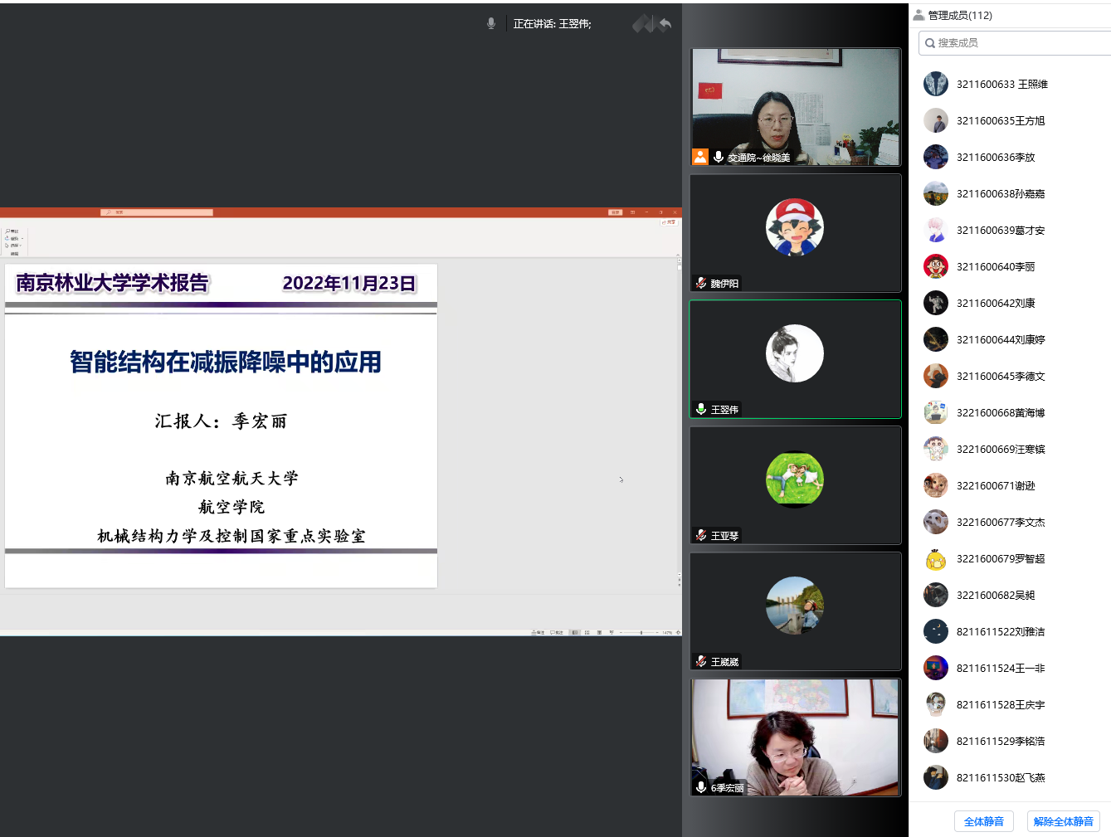Open the 替换 dropdown arrow in ribbon
The height and width of the screenshot is (837, 1111).
pos(22,238)
